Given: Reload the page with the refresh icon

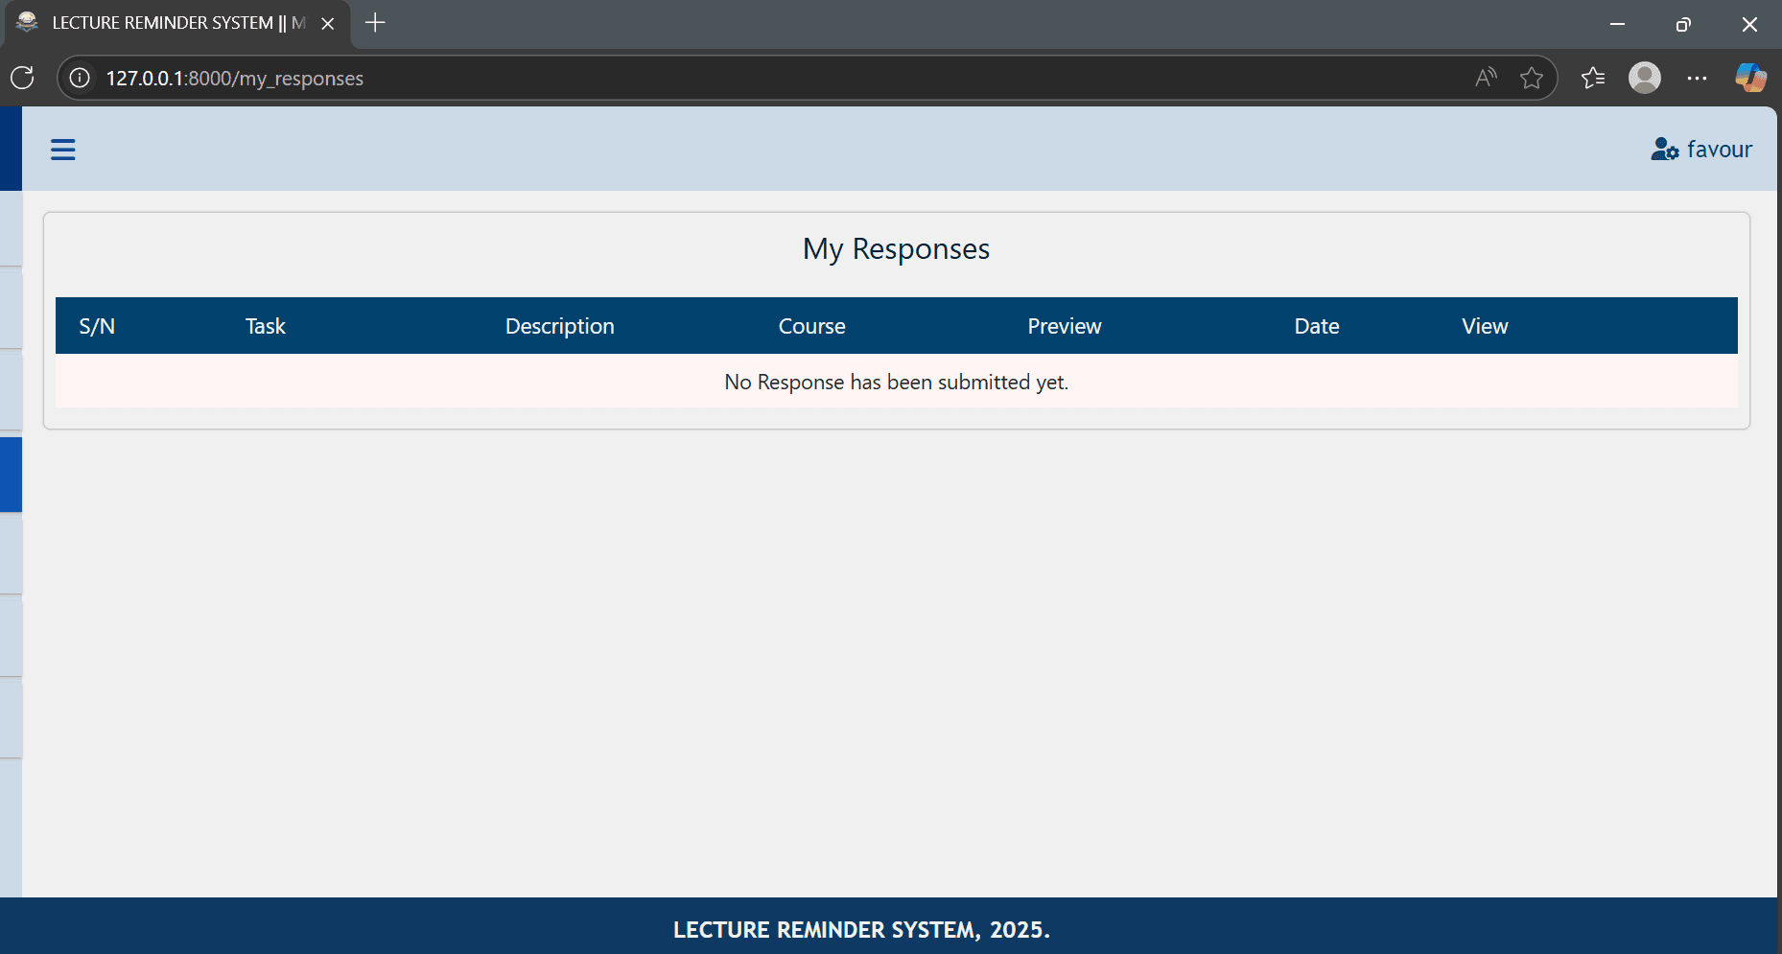Looking at the screenshot, I should (22, 78).
